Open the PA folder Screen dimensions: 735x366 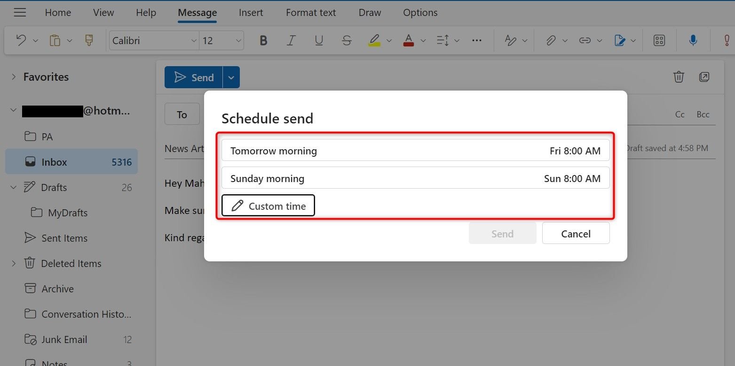pyautogui.click(x=71, y=137)
